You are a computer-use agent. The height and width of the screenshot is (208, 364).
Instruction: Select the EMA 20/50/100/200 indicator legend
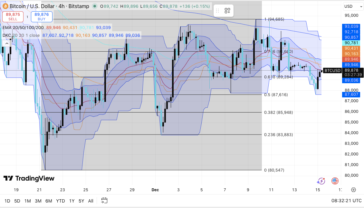tap(23, 28)
